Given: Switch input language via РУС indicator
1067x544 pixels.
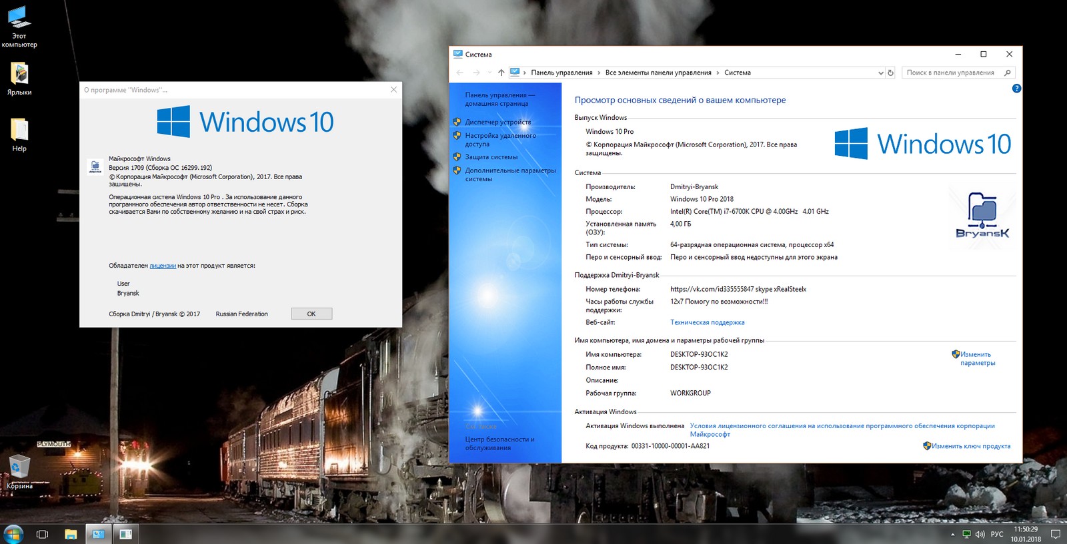Looking at the screenshot, I should [x=997, y=534].
